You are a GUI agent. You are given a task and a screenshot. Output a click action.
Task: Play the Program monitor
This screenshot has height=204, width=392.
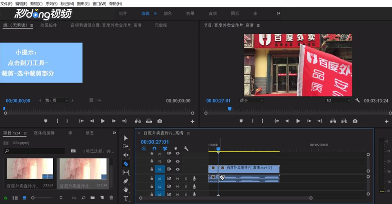click(x=298, y=121)
